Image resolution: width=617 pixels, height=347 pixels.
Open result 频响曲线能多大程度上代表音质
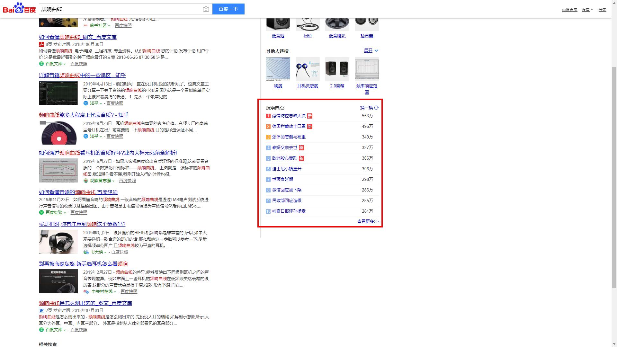coord(84,115)
